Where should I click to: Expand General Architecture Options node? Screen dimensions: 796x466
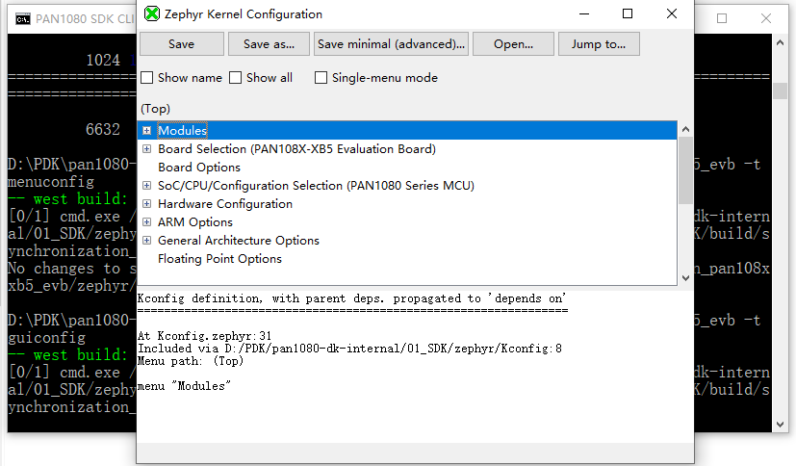click(146, 240)
